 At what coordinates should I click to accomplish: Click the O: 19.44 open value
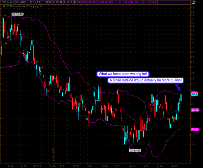37,2
